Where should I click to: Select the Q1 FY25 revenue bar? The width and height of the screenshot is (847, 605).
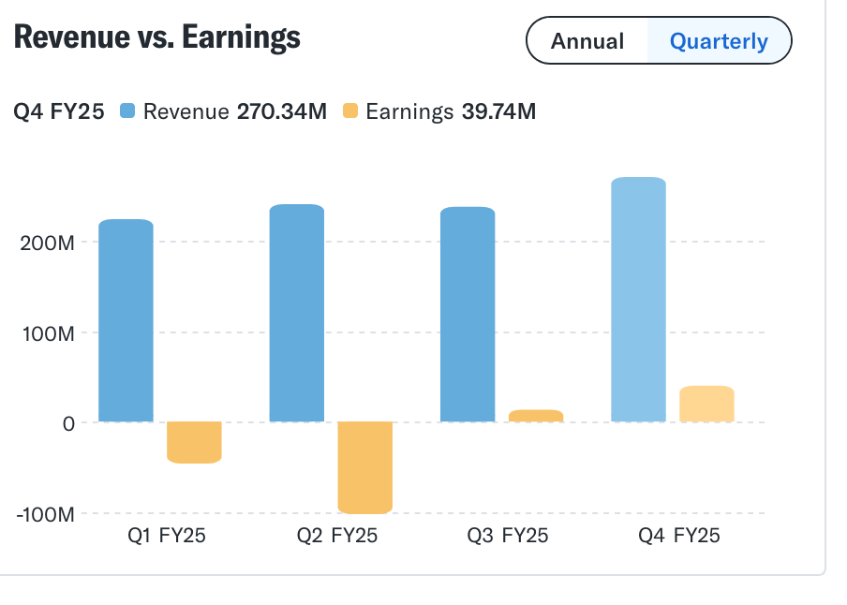point(126,320)
